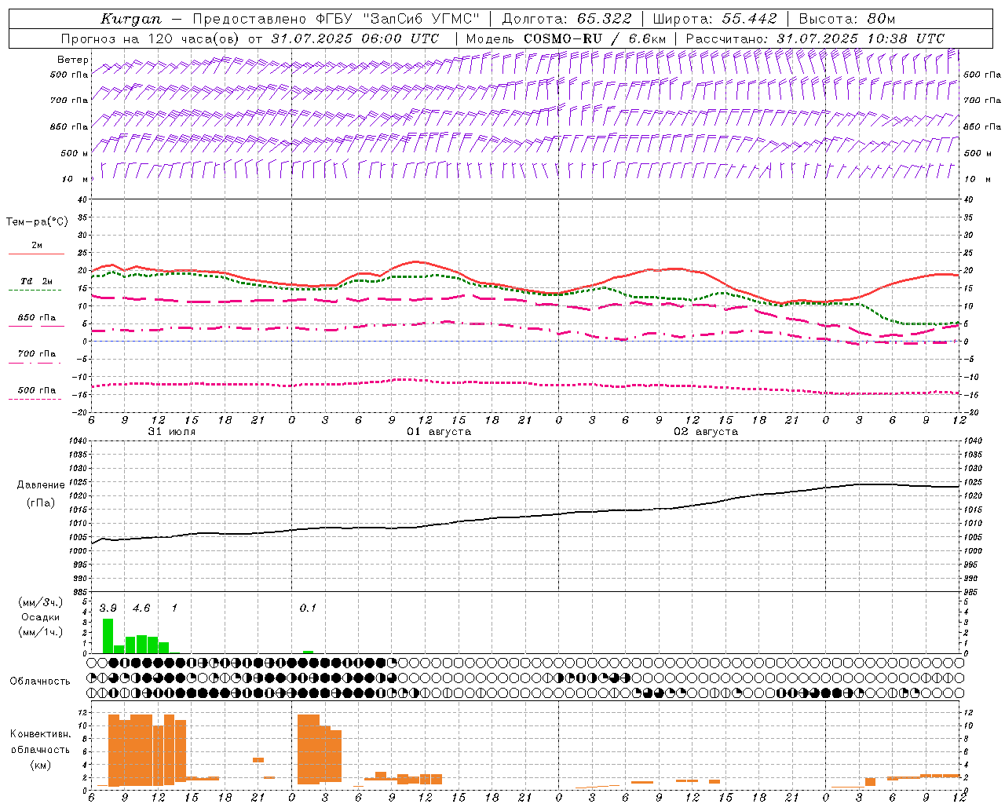Image resolution: width=1005 pixels, height=804 pixels.
Task: Click the "Тем-ра(°C)" temperature axis label
Action: pos(37,222)
